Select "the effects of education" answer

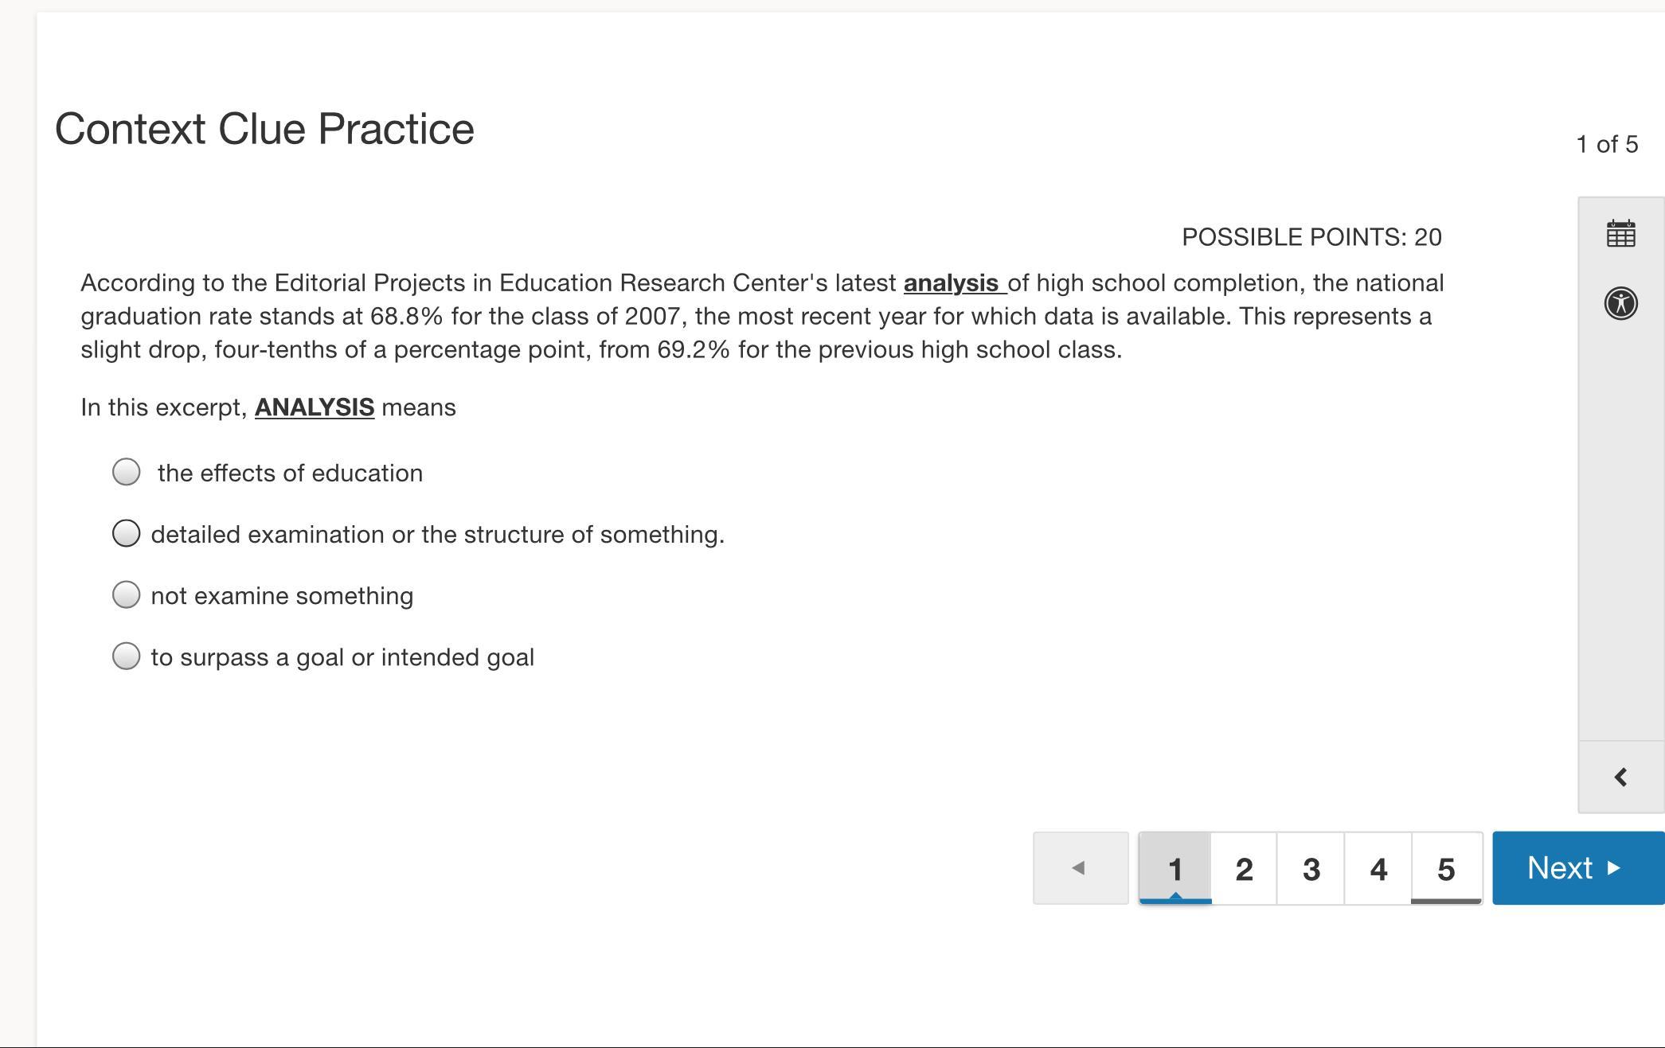[127, 472]
